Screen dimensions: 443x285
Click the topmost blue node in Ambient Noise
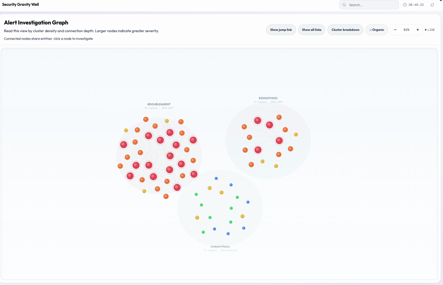coord(216,178)
